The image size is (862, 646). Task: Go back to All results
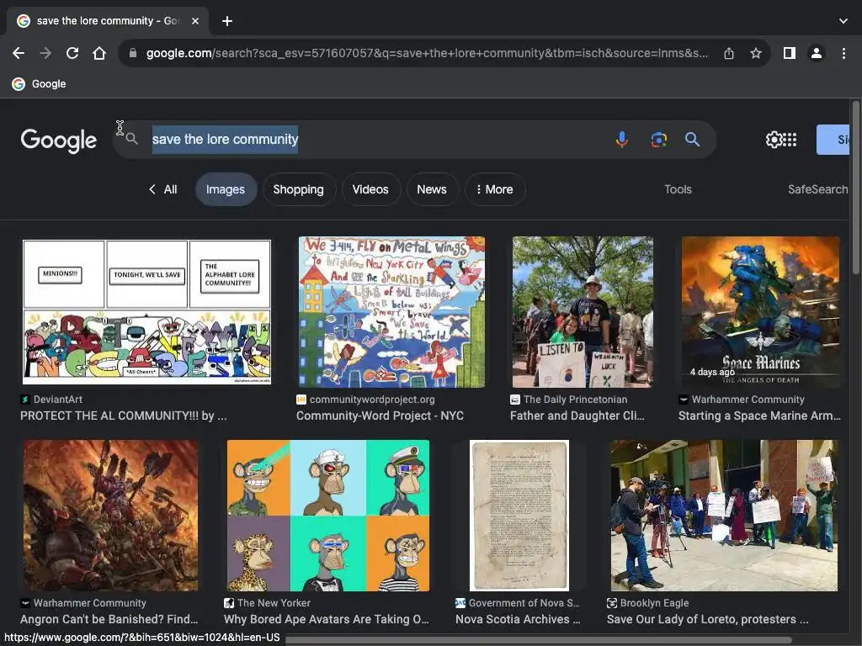(x=162, y=189)
